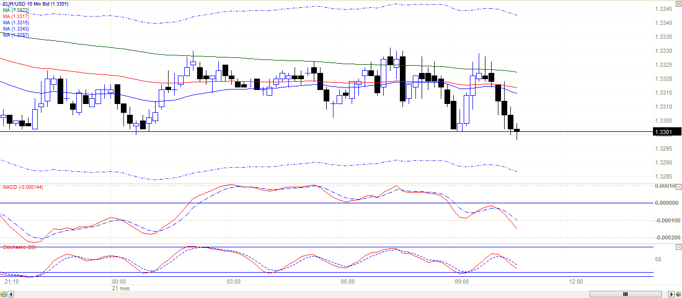Close the MACD indicator panel

[678, 186]
